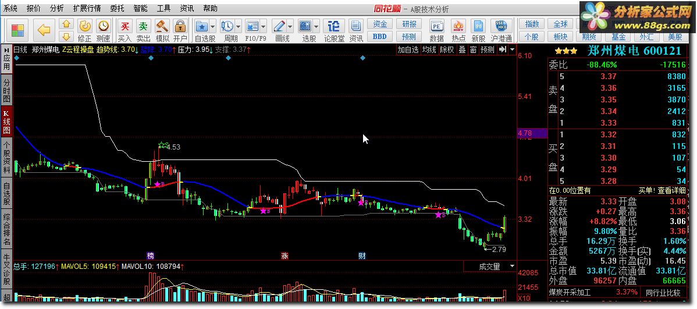Click the 加自选 add to watchlist button
Image resolution: width=697 pixels, height=309 pixels.
[408, 50]
